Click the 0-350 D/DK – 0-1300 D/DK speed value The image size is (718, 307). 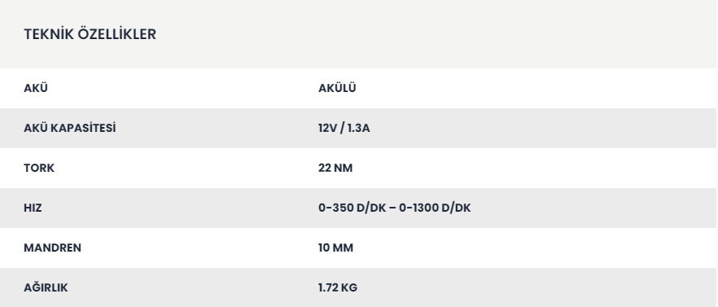[394, 208]
